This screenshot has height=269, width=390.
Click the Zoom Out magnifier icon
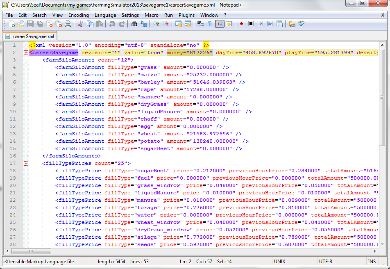click(166, 24)
